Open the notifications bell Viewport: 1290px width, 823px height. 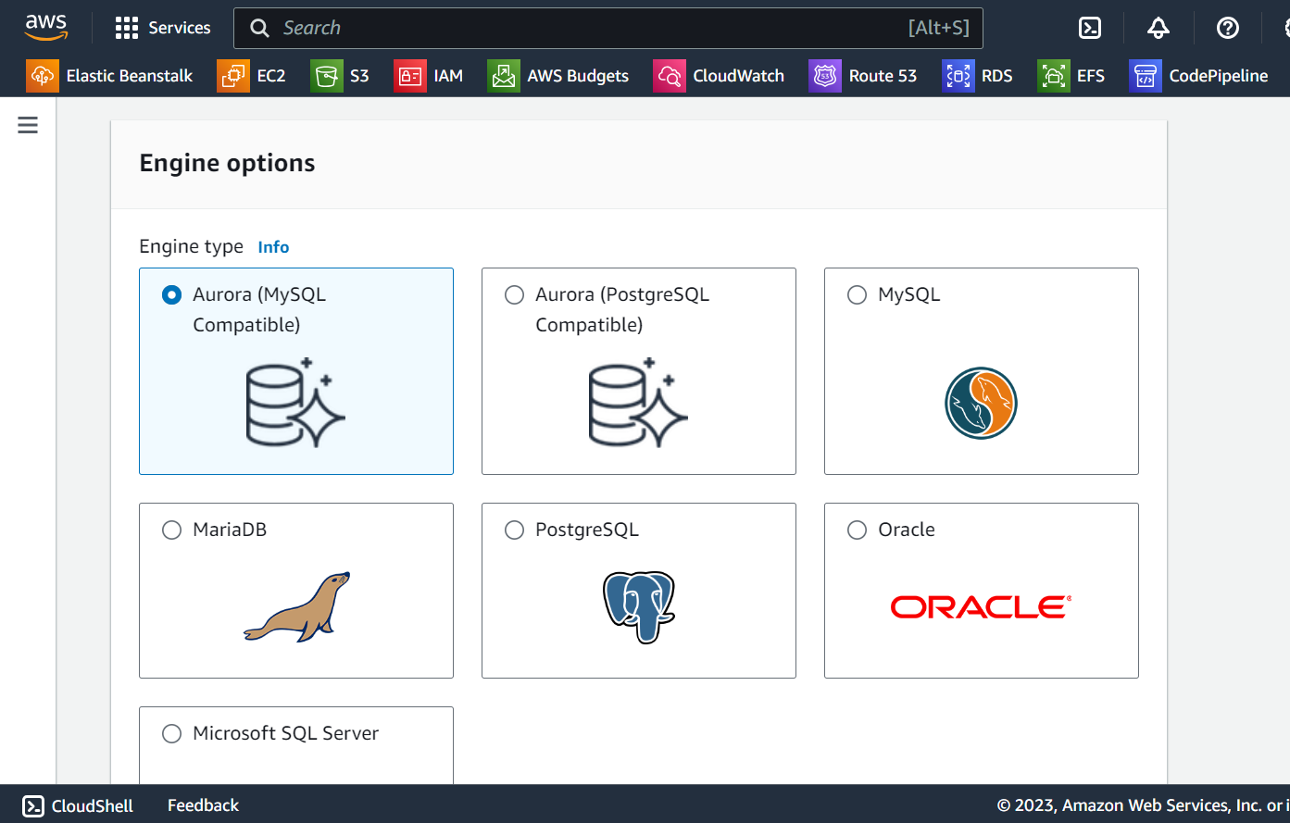[x=1158, y=28]
